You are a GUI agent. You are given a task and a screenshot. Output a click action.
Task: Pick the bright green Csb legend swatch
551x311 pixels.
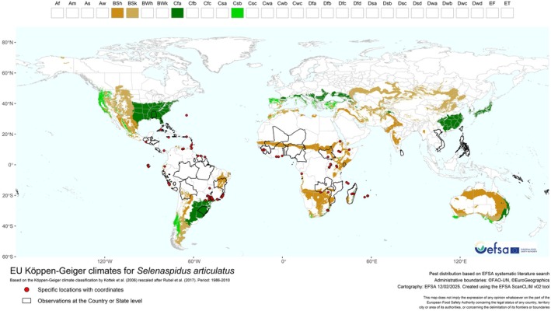coord(237,13)
